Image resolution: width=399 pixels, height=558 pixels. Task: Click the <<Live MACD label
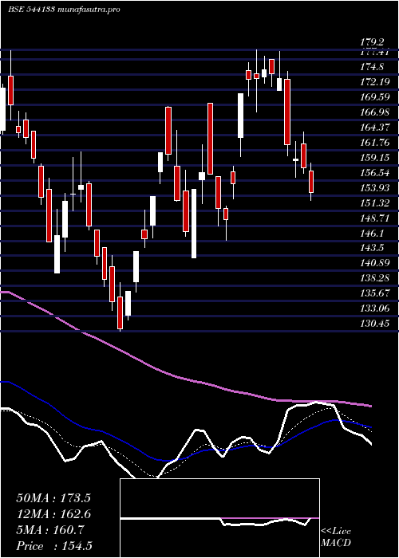click(x=336, y=537)
